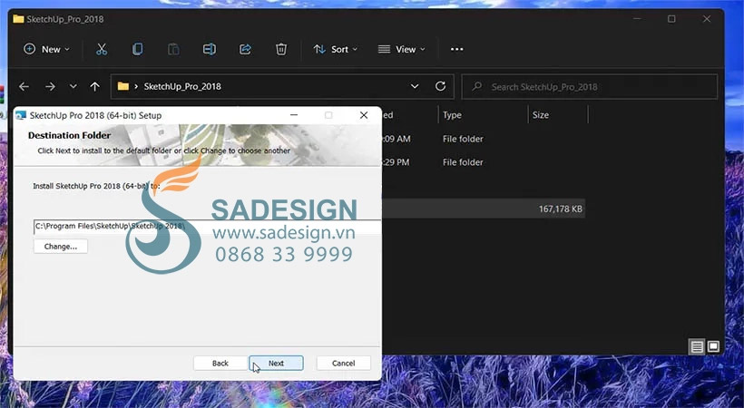Click the Search SketchUp_Pro_2018 box
This screenshot has height=408, width=744.
[x=590, y=87]
